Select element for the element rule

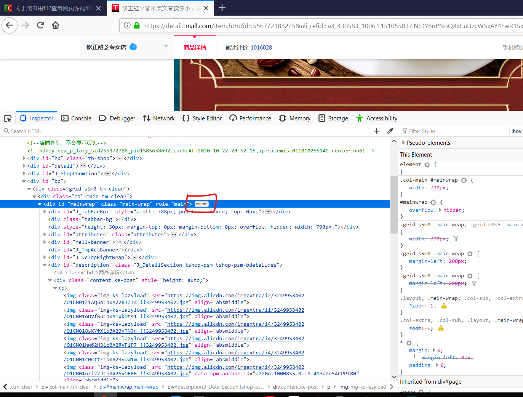coord(427,165)
